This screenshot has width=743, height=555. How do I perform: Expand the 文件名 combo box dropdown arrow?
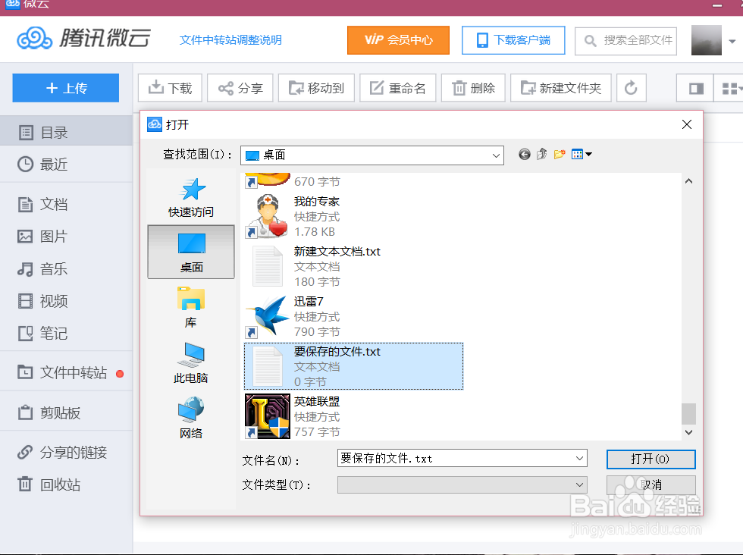(579, 458)
